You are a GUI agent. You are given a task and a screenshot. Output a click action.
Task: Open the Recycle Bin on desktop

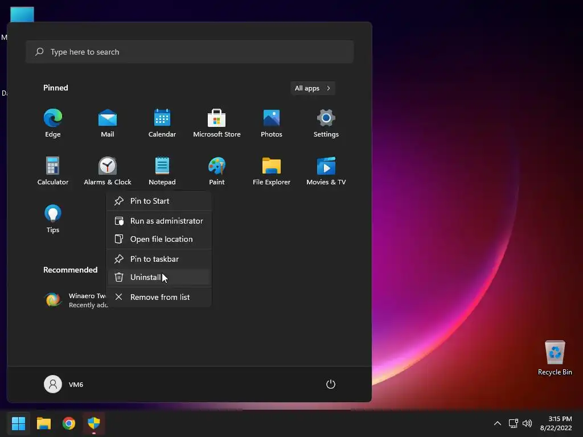[x=555, y=358]
